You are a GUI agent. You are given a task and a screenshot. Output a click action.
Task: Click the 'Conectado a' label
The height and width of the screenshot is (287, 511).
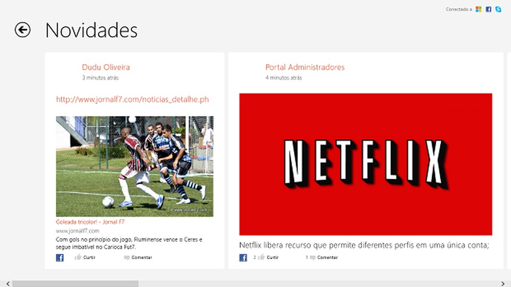point(459,9)
